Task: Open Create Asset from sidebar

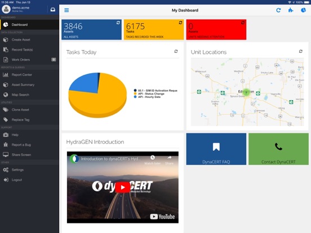Action: click(29, 39)
